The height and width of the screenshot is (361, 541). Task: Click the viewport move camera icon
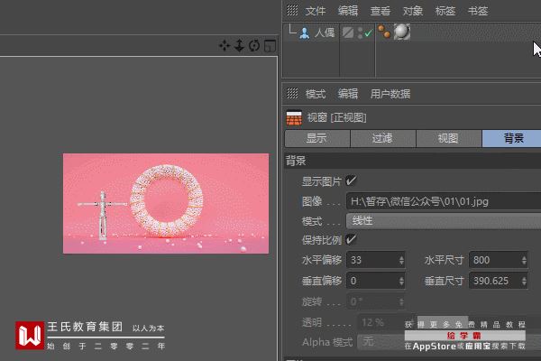(x=225, y=46)
